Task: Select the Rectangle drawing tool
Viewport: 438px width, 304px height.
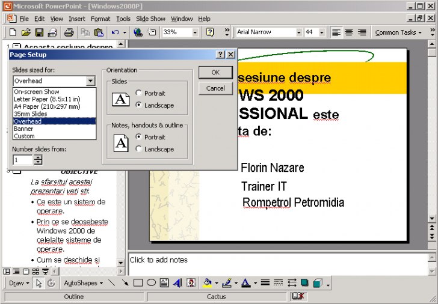Action: pyautogui.click(x=138, y=283)
